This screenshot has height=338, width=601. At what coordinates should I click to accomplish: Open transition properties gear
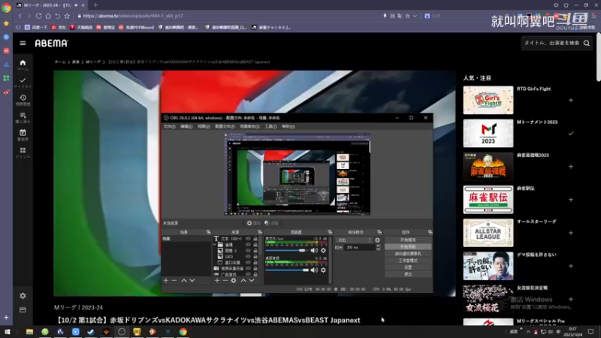click(378, 240)
